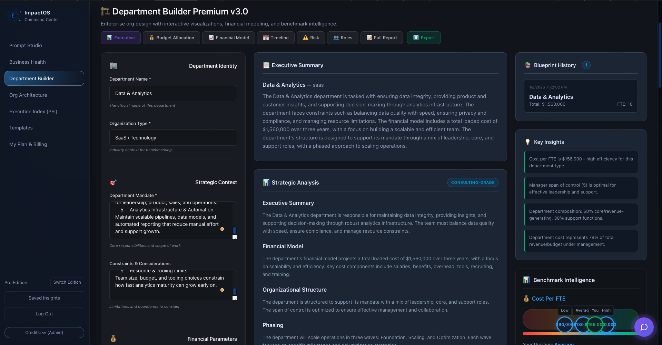Click the ImpactOS logo icon

[13, 15]
